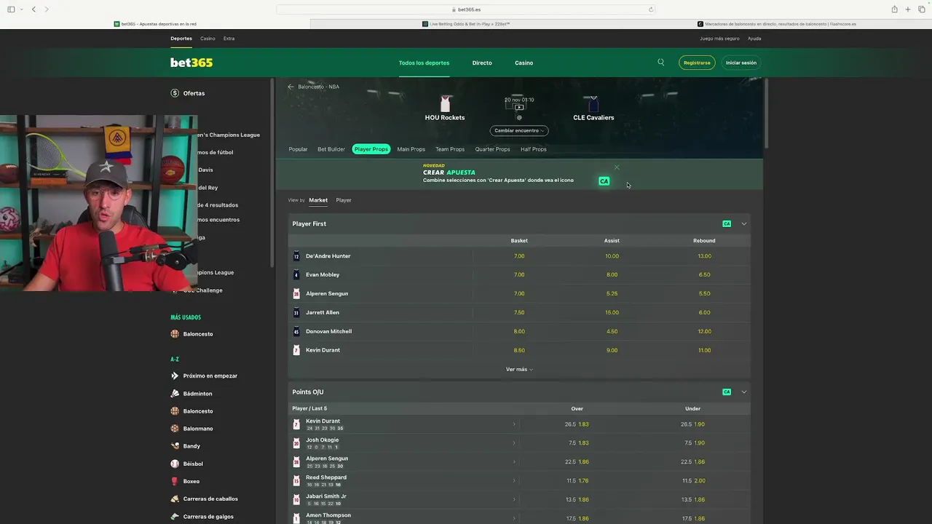Image resolution: width=932 pixels, height=524 pixels.
Task: Click the bet365.es address bar
Action: coord(466,9)
